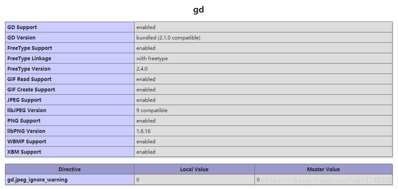Click "enabled" value in FreeType Support row
This screenshot has width=398, height=189.
pyautogui.click(x=146, y=48)
